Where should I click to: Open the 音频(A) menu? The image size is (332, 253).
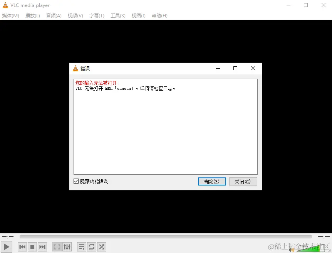coord(54,16)
